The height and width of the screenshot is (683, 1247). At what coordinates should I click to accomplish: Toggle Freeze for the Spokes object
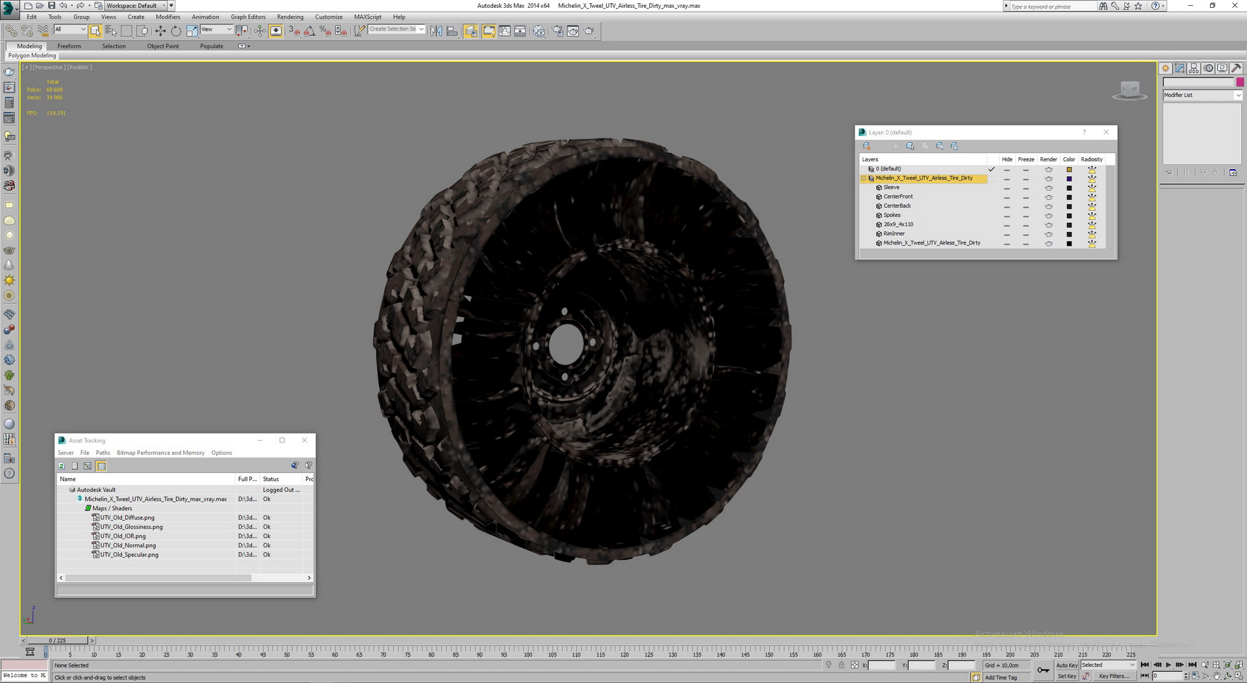1026,216
